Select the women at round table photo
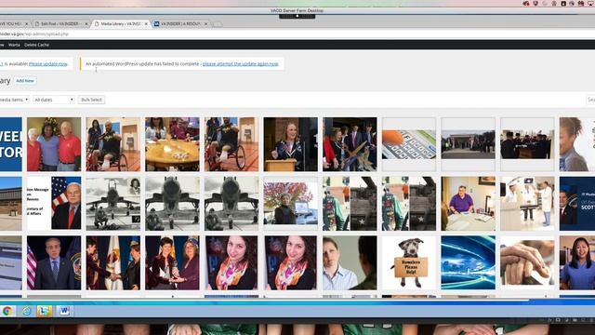 (x=172, y=144)
